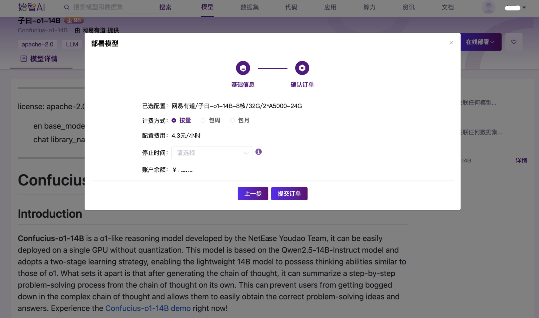Go to the 文档 nav tab

(x=448, y=7)
